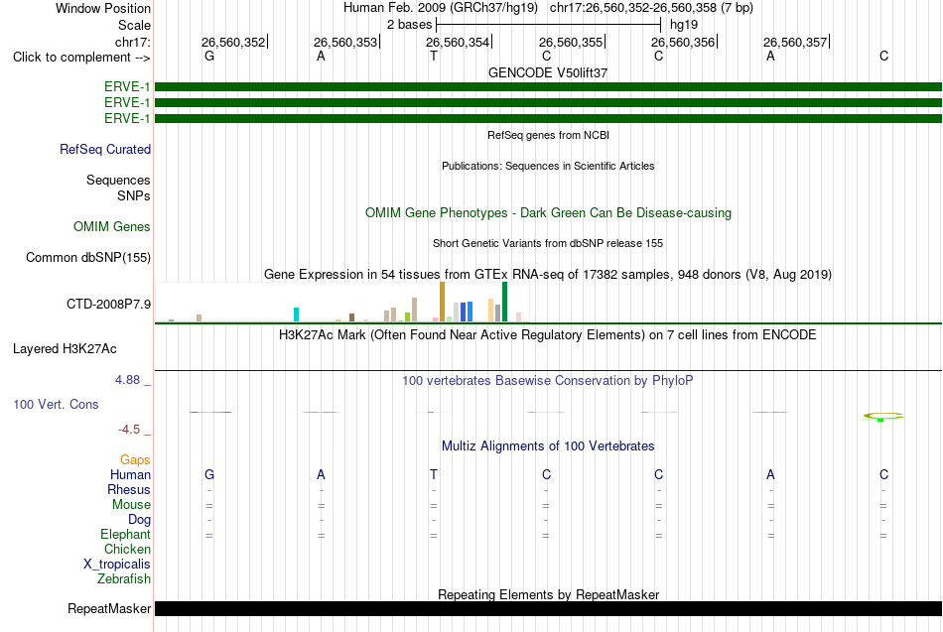
Task: Click the Gaps label in Multiz alignment
Action: click(135, 460)
